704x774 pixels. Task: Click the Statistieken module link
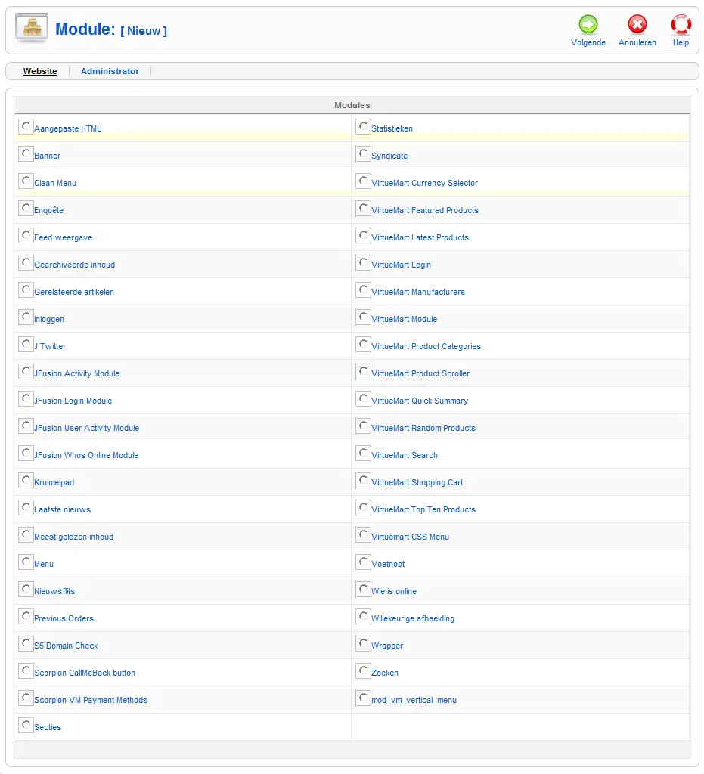(392, 128)
